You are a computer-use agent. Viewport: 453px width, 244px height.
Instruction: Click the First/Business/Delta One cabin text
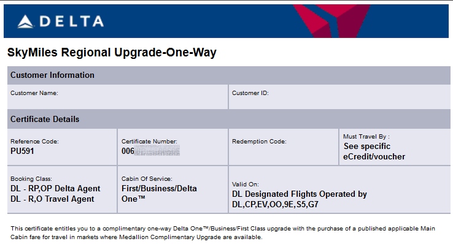(x=159, y=194)
